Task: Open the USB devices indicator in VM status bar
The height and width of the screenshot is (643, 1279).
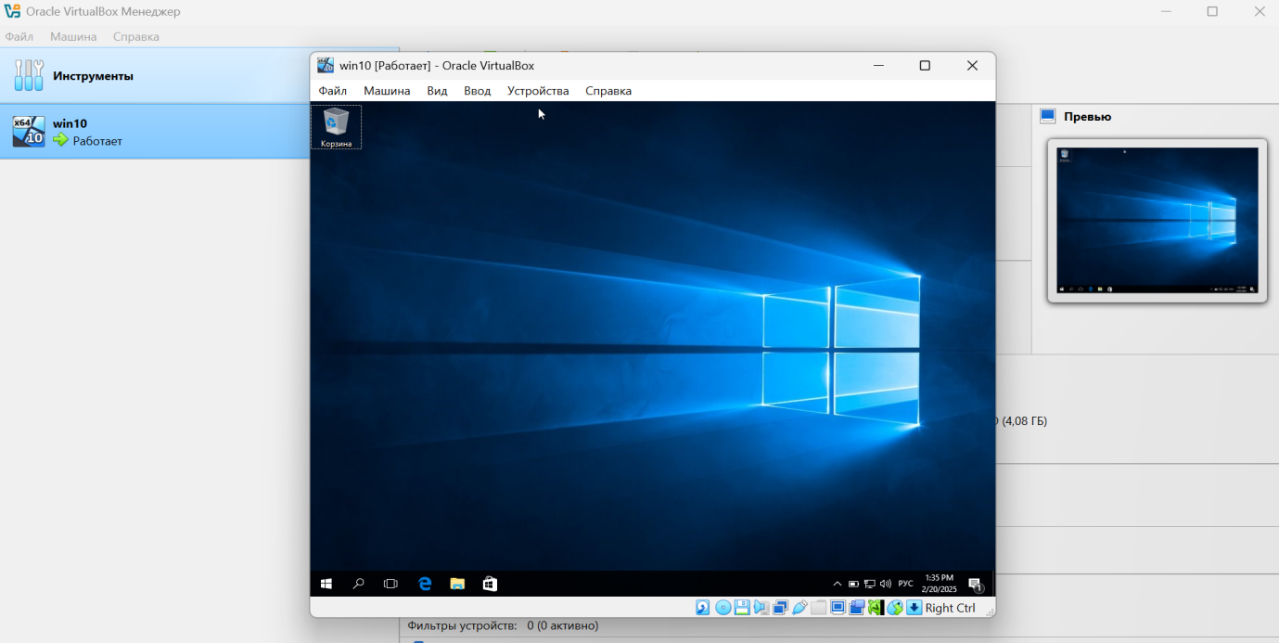Action: 799,608
